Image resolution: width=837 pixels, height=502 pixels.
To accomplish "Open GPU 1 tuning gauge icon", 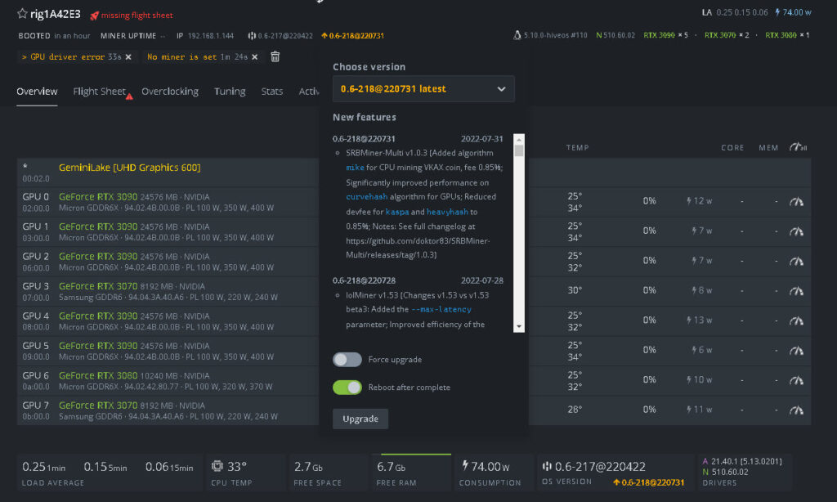I will pos(796,231).
